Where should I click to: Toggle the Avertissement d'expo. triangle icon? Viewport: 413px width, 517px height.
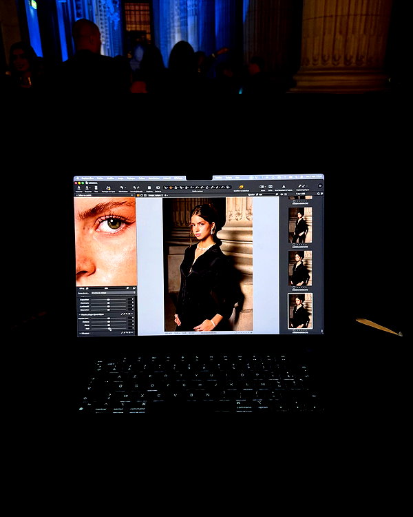(284, 187)
